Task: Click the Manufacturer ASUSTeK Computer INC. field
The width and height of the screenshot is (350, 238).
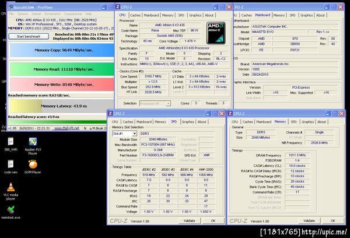Action: (295, 27)
